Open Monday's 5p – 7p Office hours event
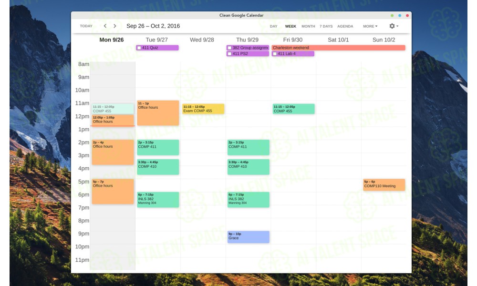Viewport: 477px width, 286px height. pyautogui.click(x=113, y=191)
